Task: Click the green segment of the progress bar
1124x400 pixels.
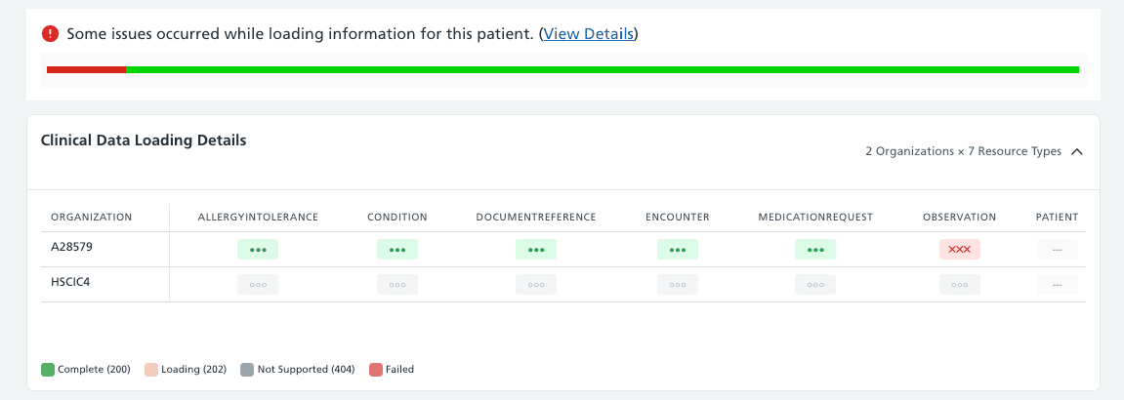Action: click(603, 69)
